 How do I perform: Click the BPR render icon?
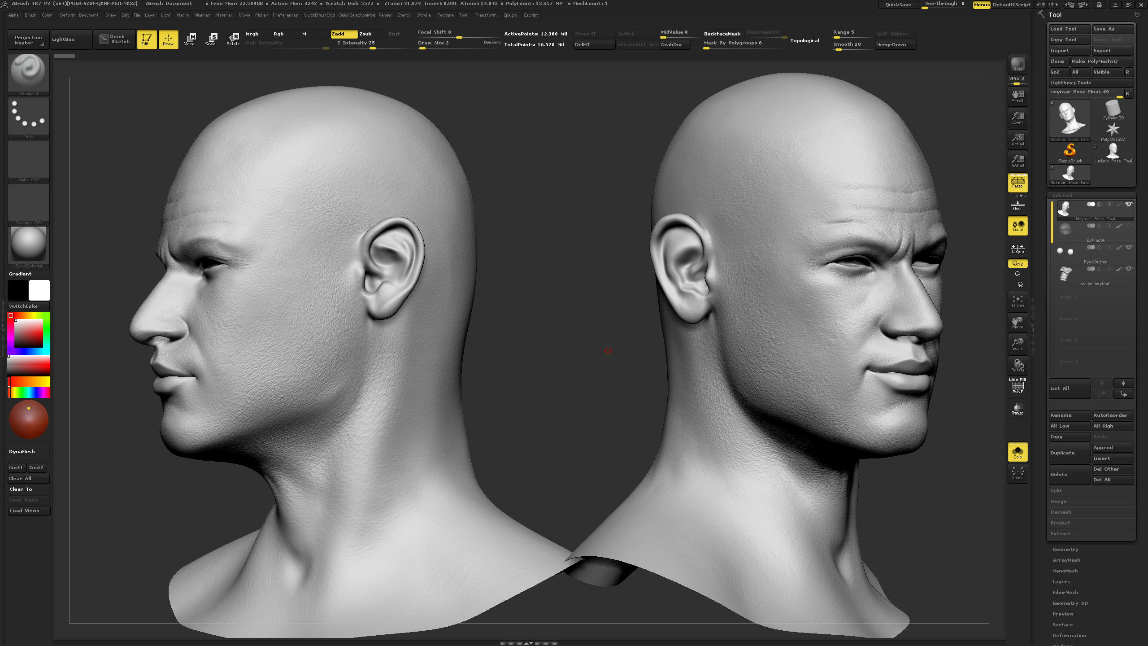pos(1018,64)
